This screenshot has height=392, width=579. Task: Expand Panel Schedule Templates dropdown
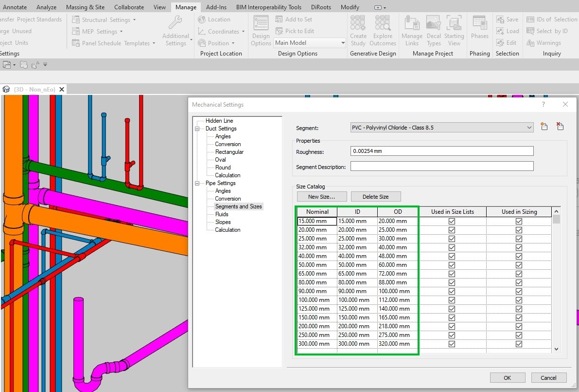(154, 43)
